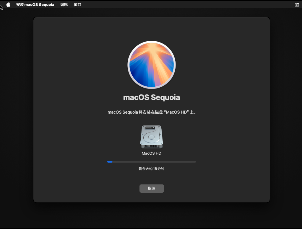
Task: Open the Apple menu
Action: pos(8,5)
